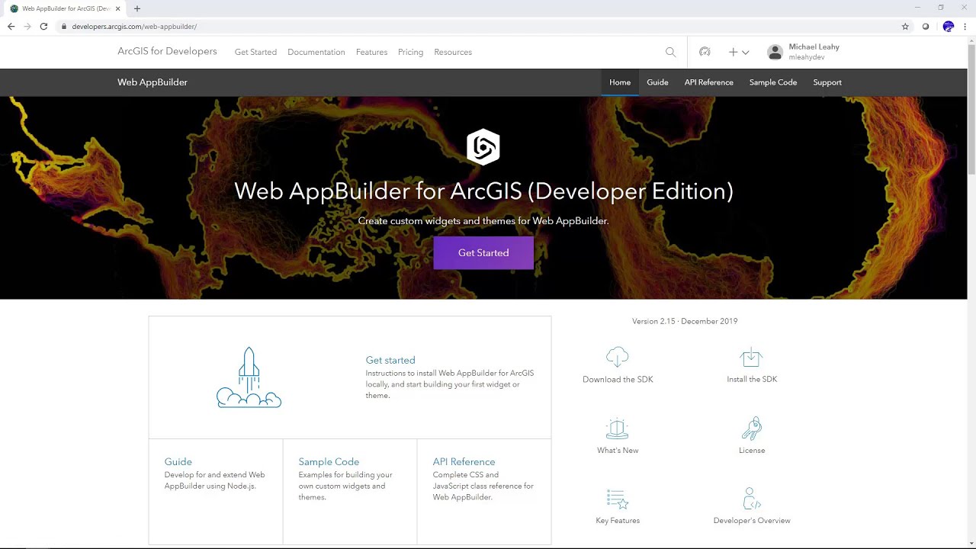The height and width of the screenshot is (549, 976).
Task: Click the What's New label
Action: 618,450
